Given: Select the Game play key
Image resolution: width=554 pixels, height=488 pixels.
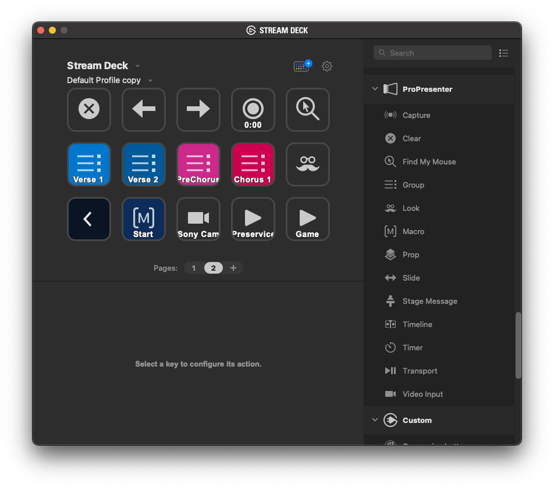Looking at the screenshot, I should 308,219.
